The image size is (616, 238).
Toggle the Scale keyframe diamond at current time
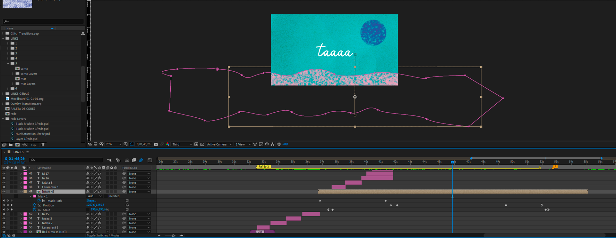[8, 210]
